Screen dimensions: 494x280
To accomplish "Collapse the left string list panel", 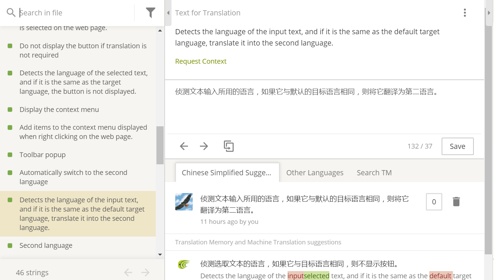I will point(168,13).
